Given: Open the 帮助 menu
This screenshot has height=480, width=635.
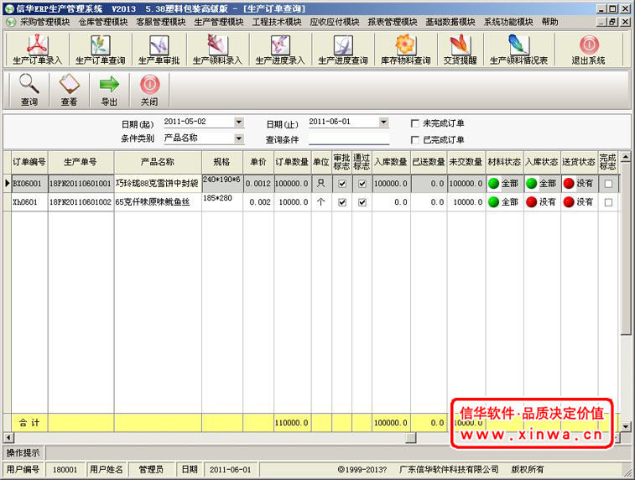Looking at the screenshot, I should pyautogui.click(x=550, y=22).
